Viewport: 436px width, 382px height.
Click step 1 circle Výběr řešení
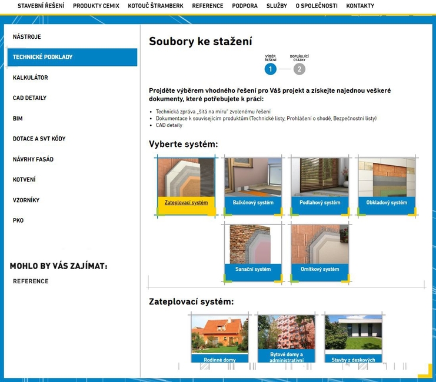pos(271,69)
